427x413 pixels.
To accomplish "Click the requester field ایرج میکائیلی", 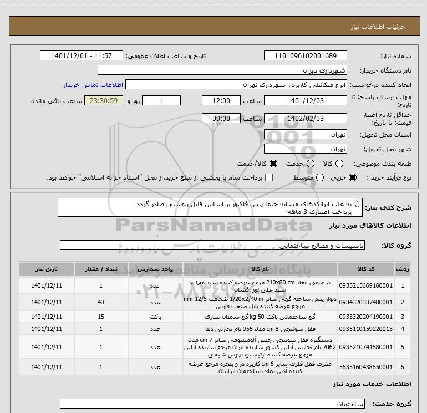I will (x=236, y=85).
